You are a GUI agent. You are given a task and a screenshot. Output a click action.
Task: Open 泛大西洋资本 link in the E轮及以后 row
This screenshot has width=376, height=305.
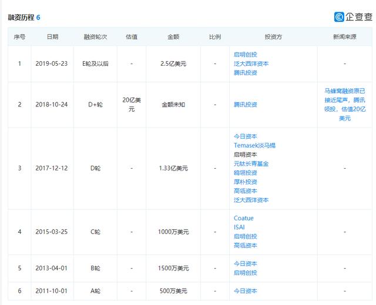coord(251,63)
